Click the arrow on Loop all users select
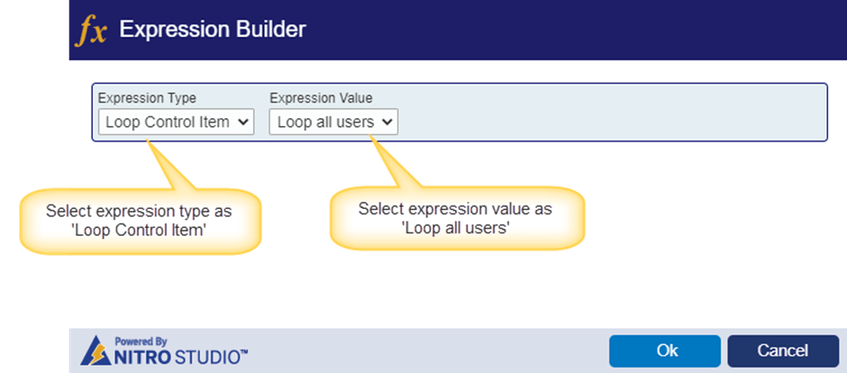847x373 pixels. (x=387, y=123)
